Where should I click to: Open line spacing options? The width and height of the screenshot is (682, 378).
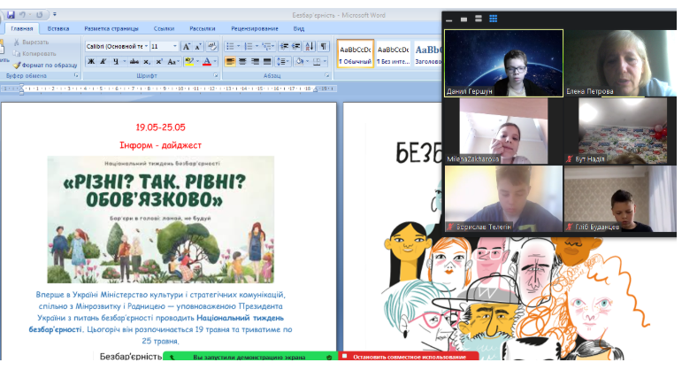tap(281, 62)
